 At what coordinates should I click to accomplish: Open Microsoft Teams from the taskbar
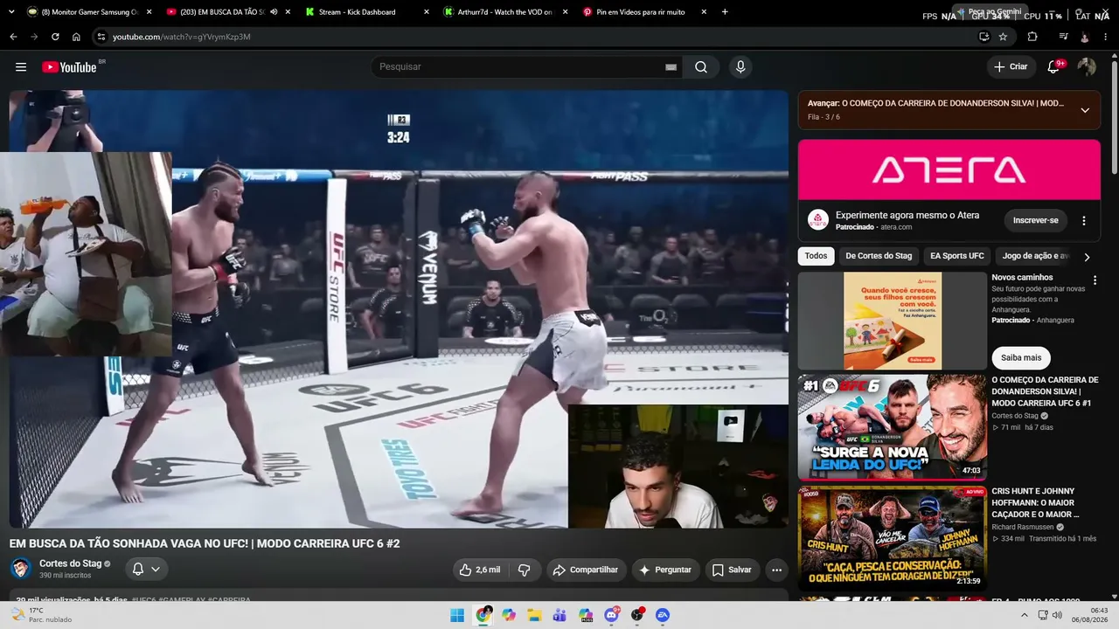(559, 615)
